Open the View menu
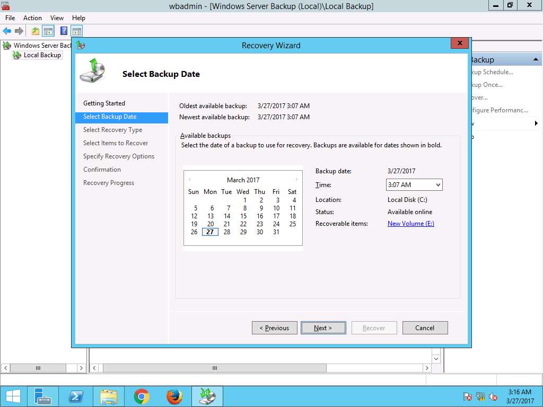The image size is (543, 407). tap(57, 18)
